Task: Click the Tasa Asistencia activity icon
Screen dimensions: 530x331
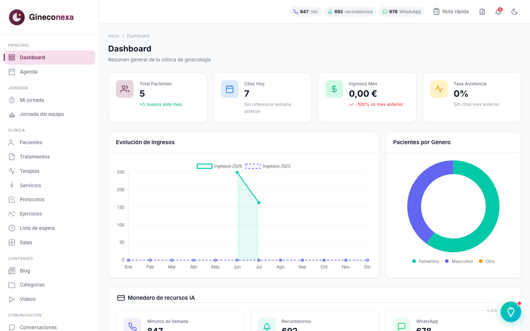Action: point(439,89)
